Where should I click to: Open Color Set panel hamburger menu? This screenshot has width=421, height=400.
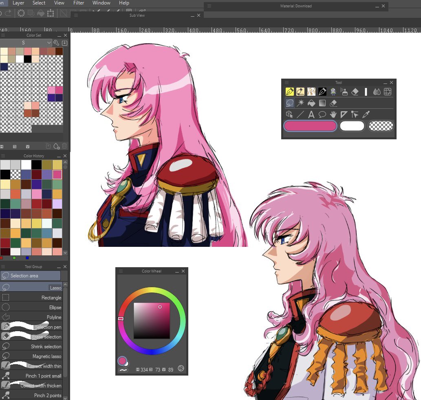click(x=3, y=35)
